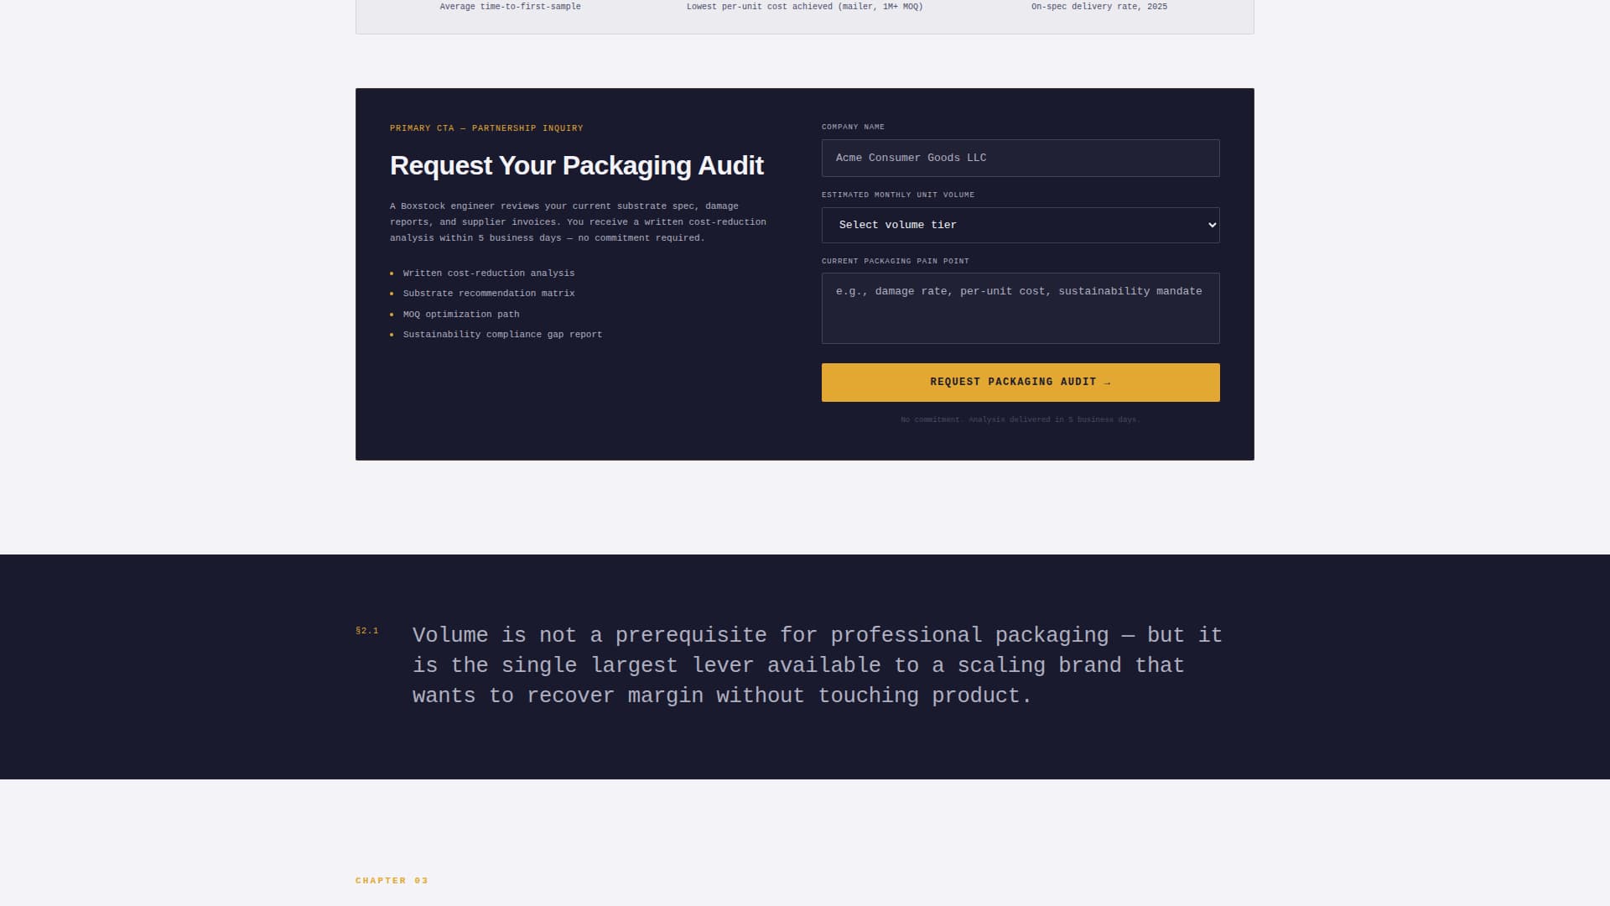Select the MOQ optimization path bullet

[460, 314]
